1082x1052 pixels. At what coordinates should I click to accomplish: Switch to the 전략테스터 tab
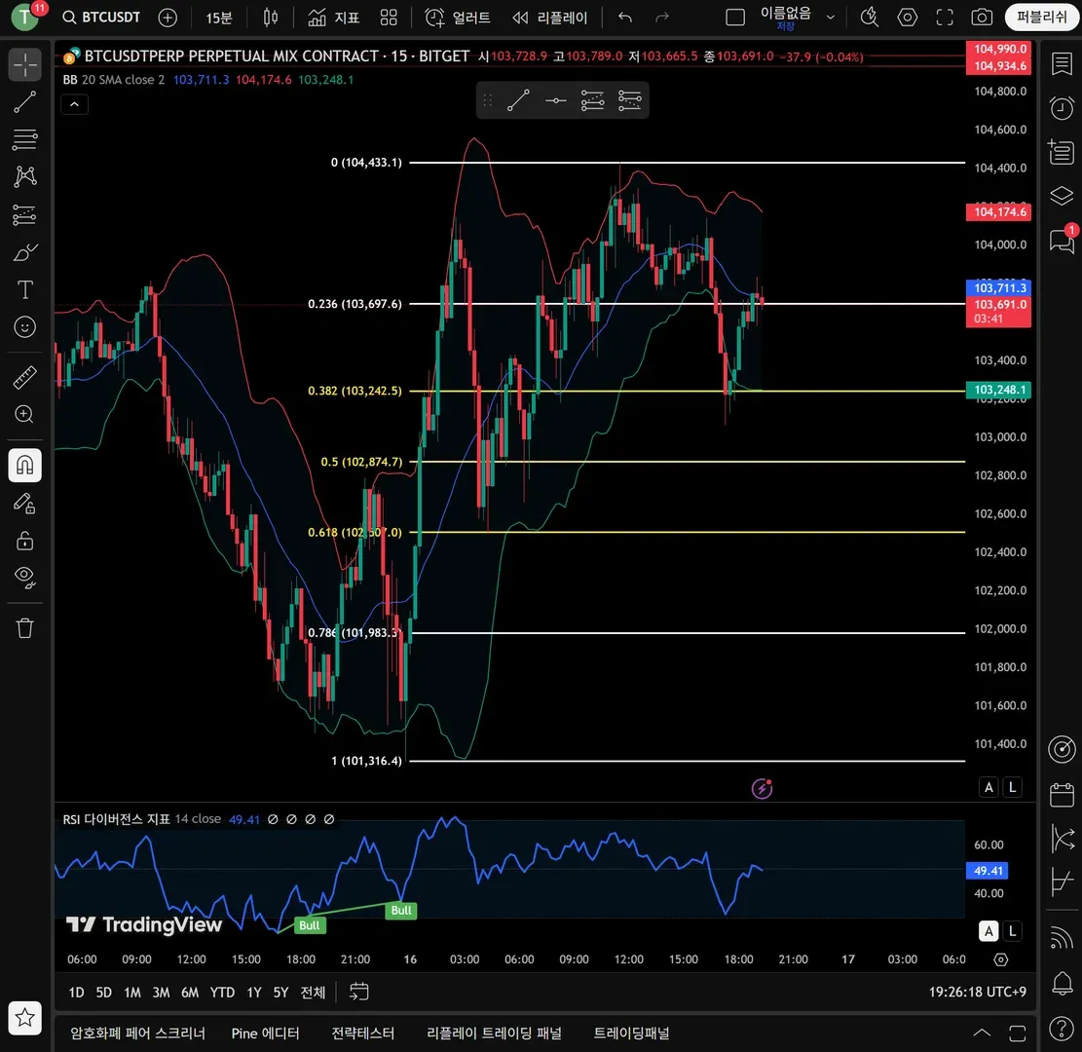(x=363, y=1033)
